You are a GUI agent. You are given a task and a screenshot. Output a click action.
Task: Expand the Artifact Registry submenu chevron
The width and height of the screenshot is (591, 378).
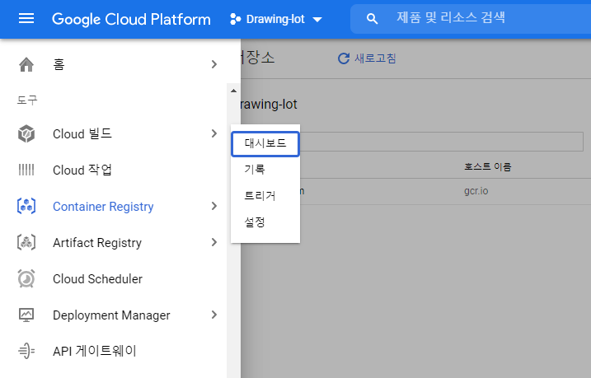tap(214, 242)
